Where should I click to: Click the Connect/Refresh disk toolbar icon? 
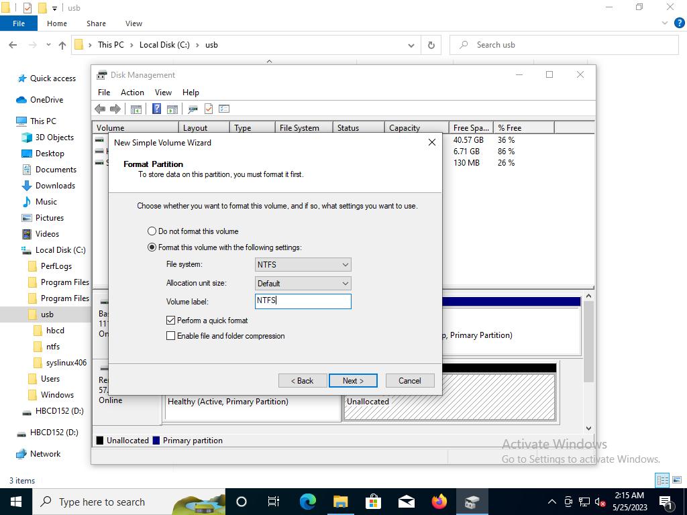[x=193, y=109]
